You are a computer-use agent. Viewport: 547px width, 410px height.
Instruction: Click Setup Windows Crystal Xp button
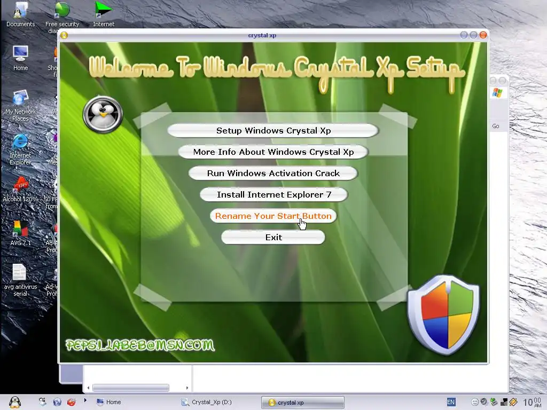pyautogui.click(x=273, y=131)
